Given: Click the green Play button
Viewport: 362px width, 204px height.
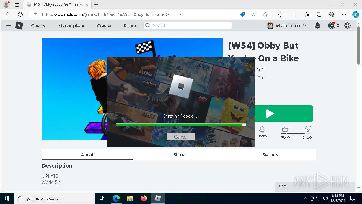Looking at the screenshot, I should point(284,114).
